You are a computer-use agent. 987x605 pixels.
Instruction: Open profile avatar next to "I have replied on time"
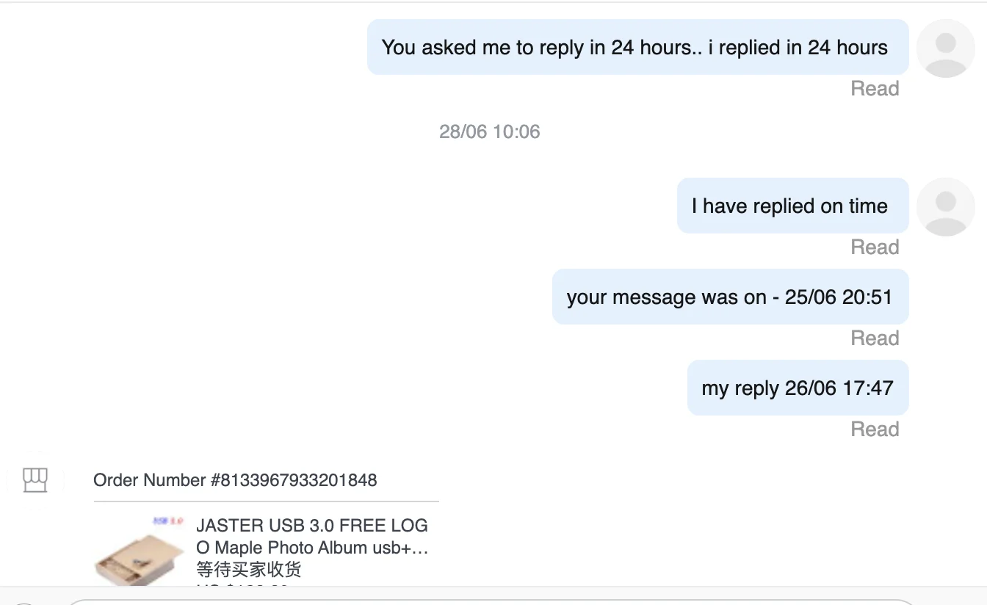coord(946,206)
